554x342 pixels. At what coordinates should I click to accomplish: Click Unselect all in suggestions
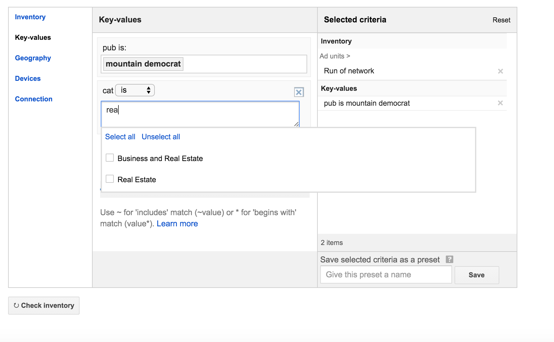point(161,137)
